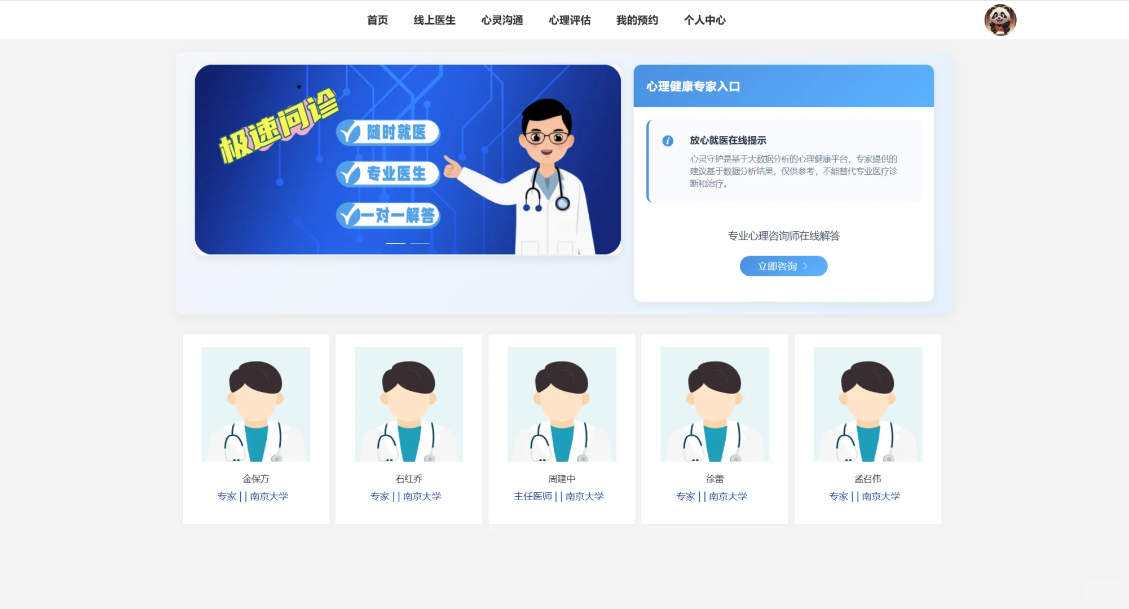Screen dimensions: 1129x609
Task: Select the first carousel indicator dot
Action: click(x=396, y=243)
